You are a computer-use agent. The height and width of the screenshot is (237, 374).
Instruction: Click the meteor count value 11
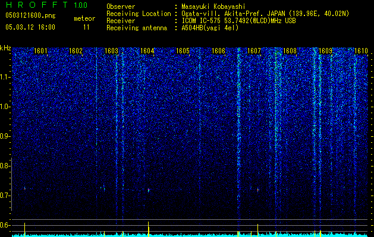pos(86,27)
